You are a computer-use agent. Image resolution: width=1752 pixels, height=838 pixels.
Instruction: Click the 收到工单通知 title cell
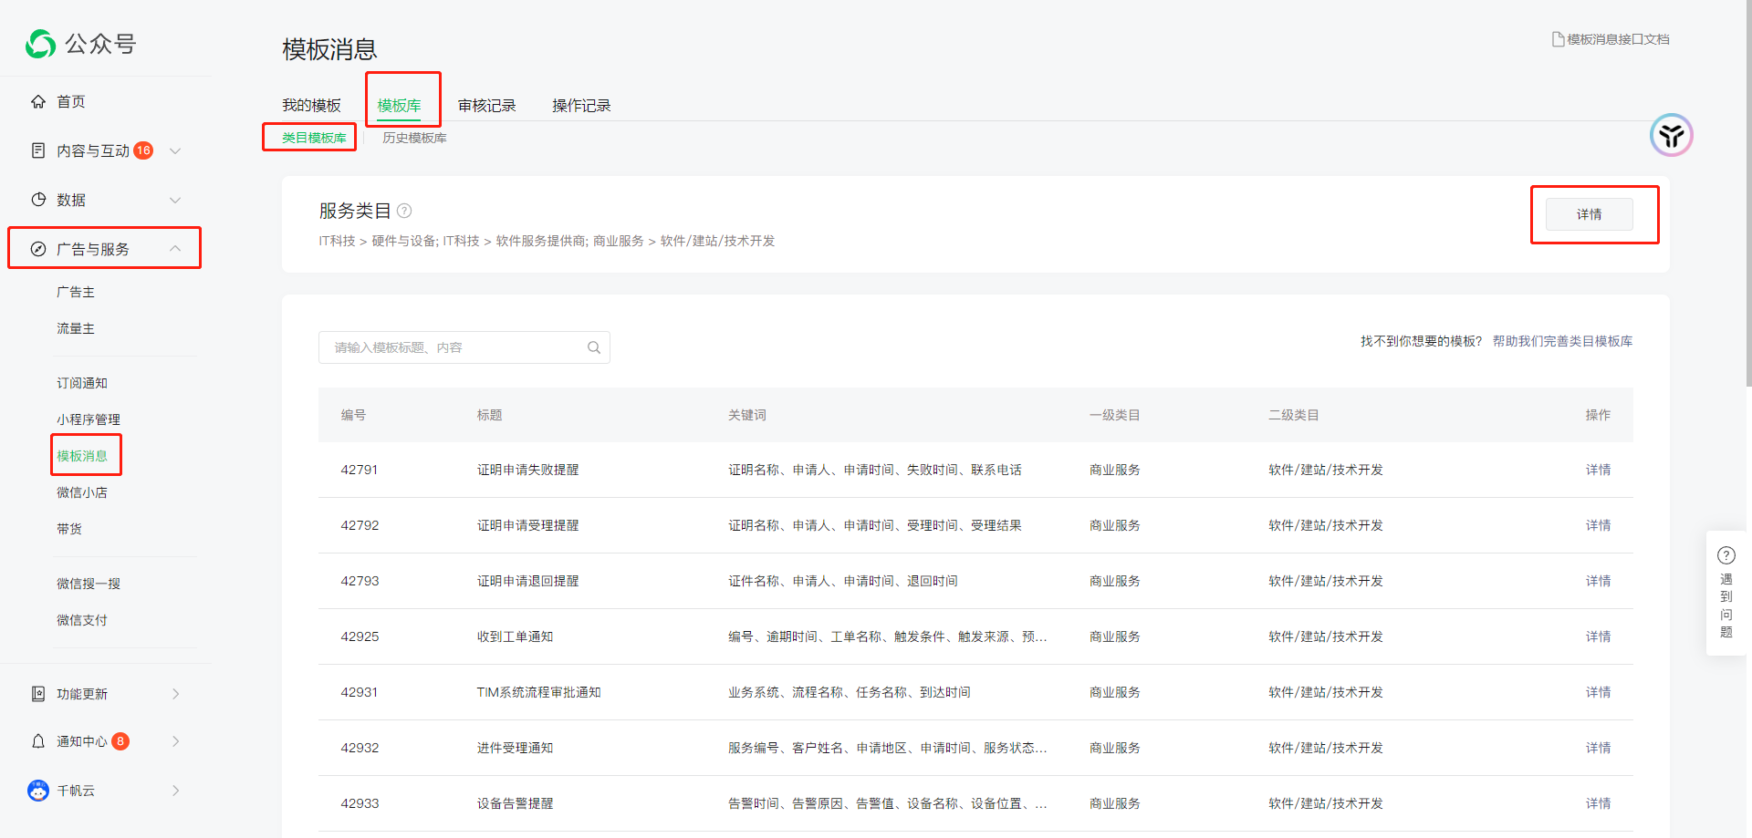[x=515, y=636]
